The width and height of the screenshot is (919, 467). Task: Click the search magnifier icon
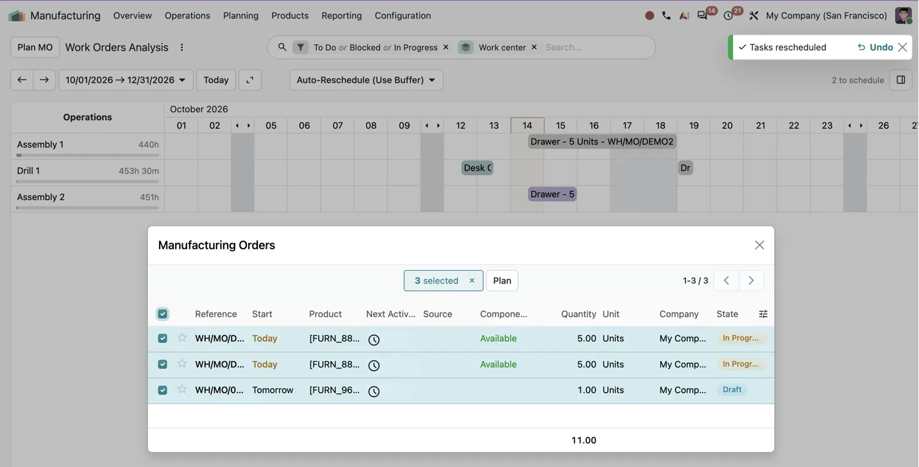click(x=282, y=47)
